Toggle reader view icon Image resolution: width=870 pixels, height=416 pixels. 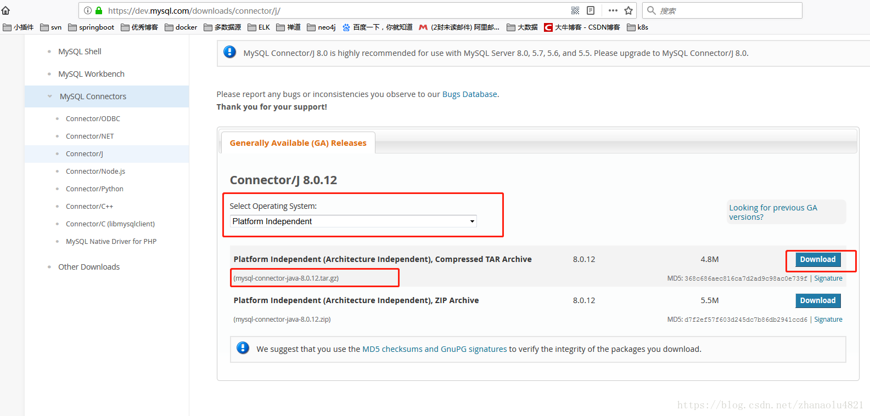point(591,10)
